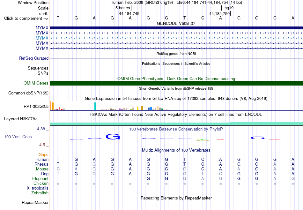Screen dimensions: 303x210
Task: Click the -4.5 PhyloP lower scale value
Action: click(41, 145)
